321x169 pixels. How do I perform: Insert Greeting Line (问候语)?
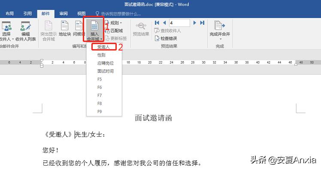click(x=79, y=29)
